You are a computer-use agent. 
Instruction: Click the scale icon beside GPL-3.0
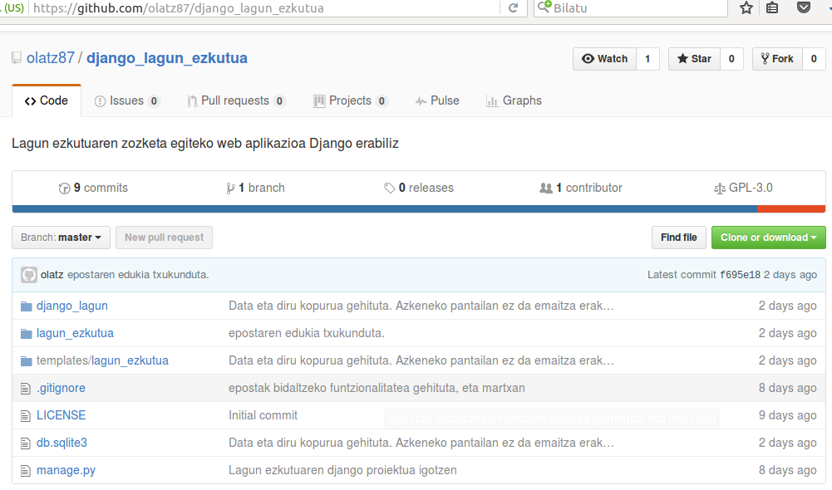720,189
